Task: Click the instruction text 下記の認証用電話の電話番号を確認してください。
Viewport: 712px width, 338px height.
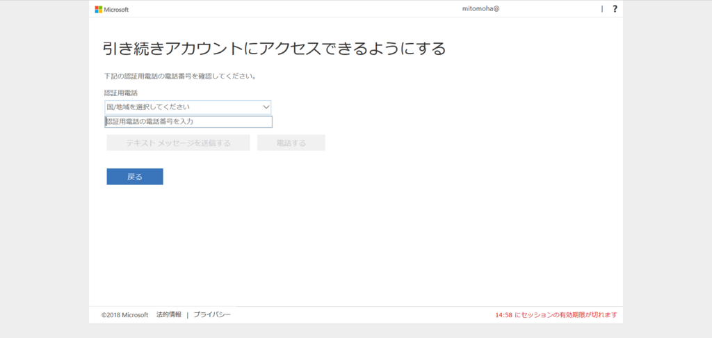Action: tap(180, 77)
